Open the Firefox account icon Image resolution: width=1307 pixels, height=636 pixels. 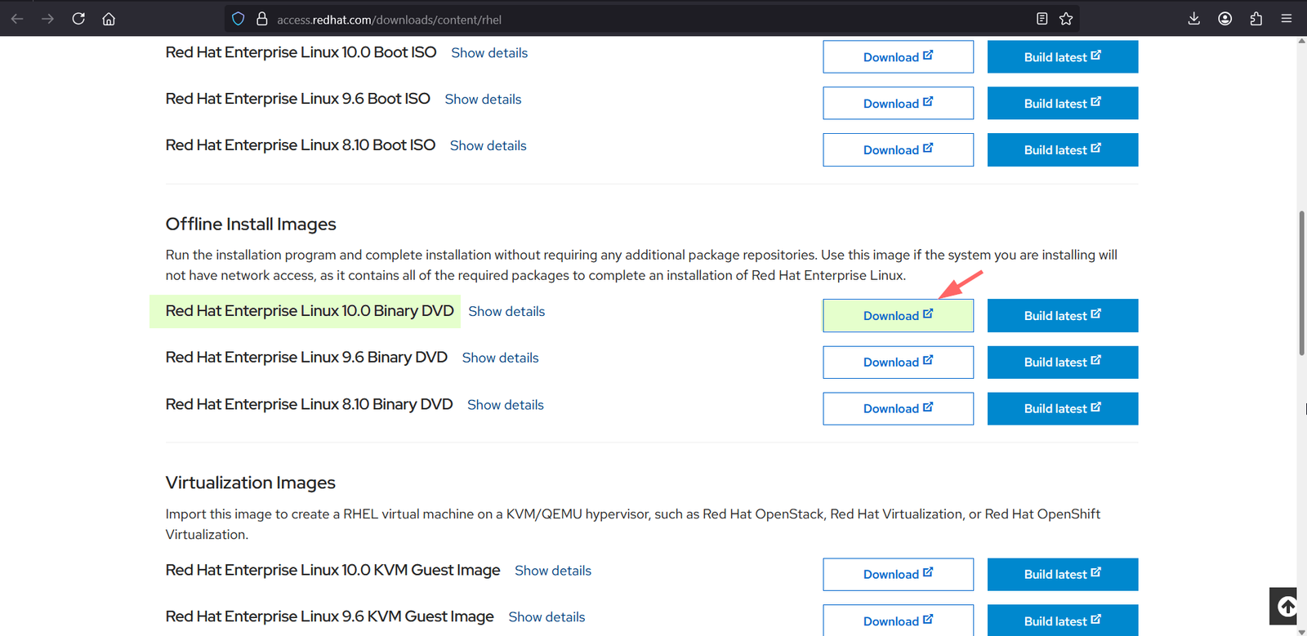point(1224,19)
